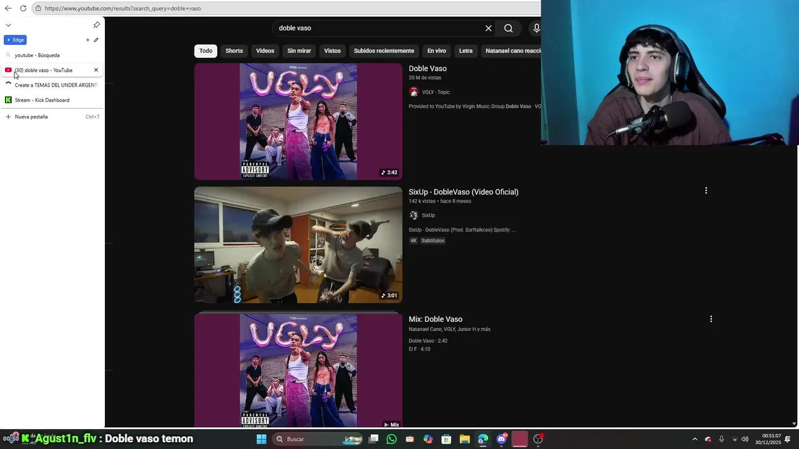
Task: Run search with the magnifier button
Action: (509, 28)
